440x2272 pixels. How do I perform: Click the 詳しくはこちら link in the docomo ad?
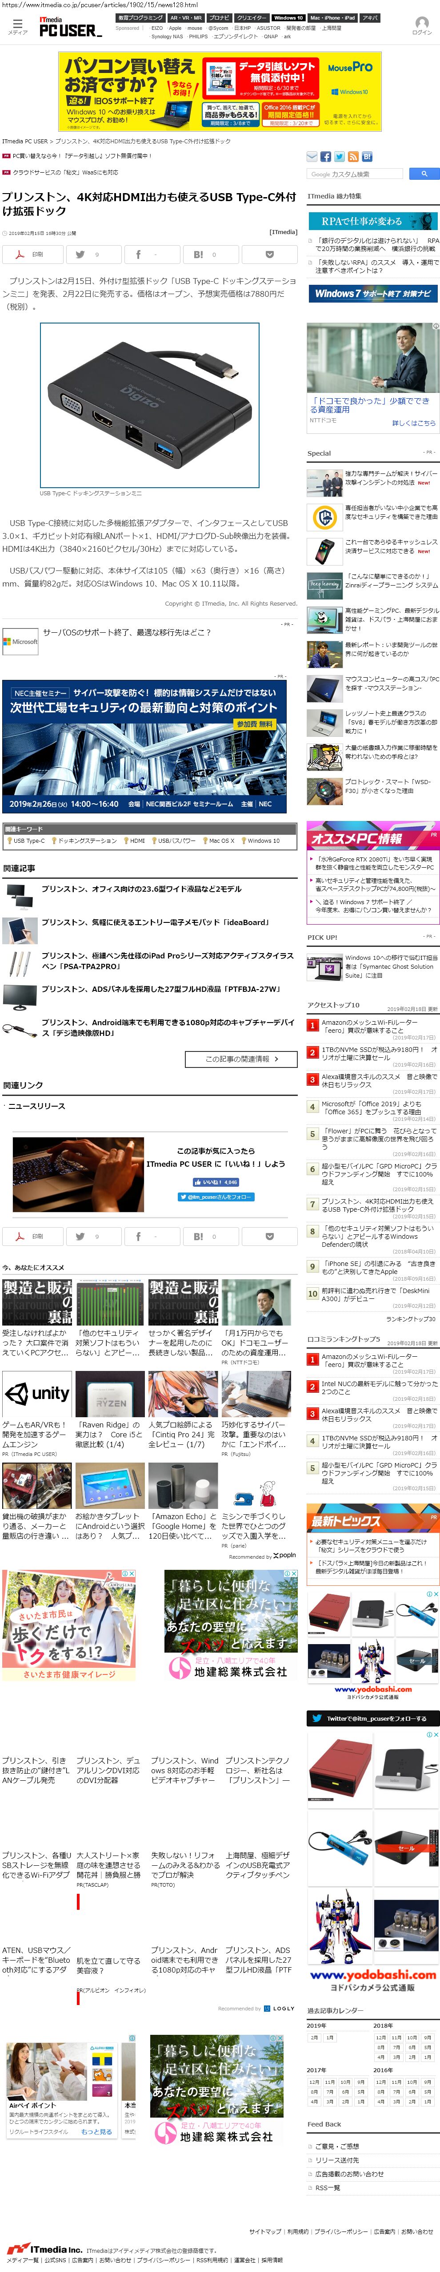pyautogui.click(x=413, y=423)
